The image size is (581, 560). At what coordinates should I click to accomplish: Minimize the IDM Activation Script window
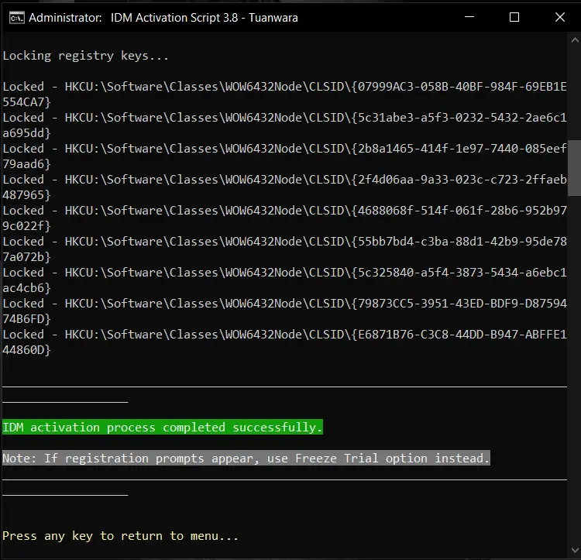coord(469,17)
